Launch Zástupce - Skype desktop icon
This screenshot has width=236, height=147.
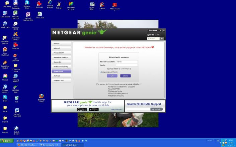pos(27,4)
